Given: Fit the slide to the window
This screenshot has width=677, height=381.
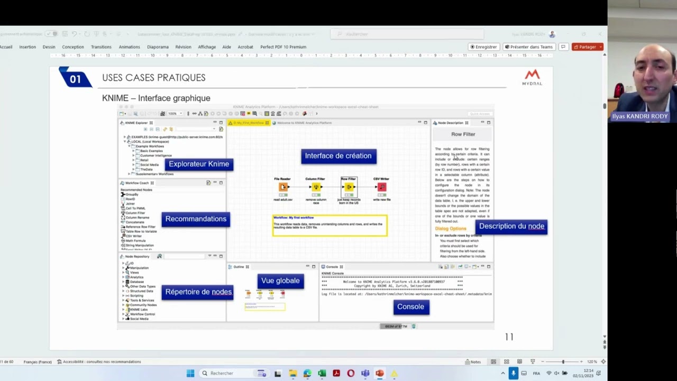Looking at the screenshot, I should click(603, 362).
